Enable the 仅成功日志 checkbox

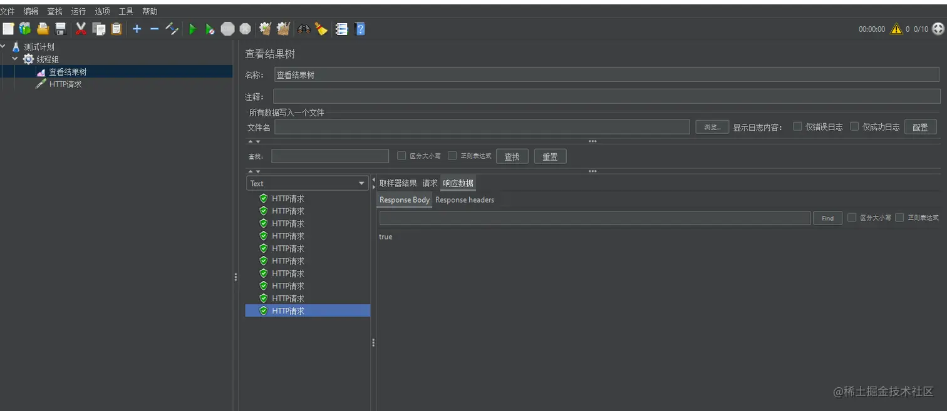pyautogui.click(x=854, y=126)
